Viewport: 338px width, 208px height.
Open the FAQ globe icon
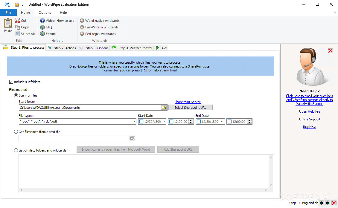point(42,27)
